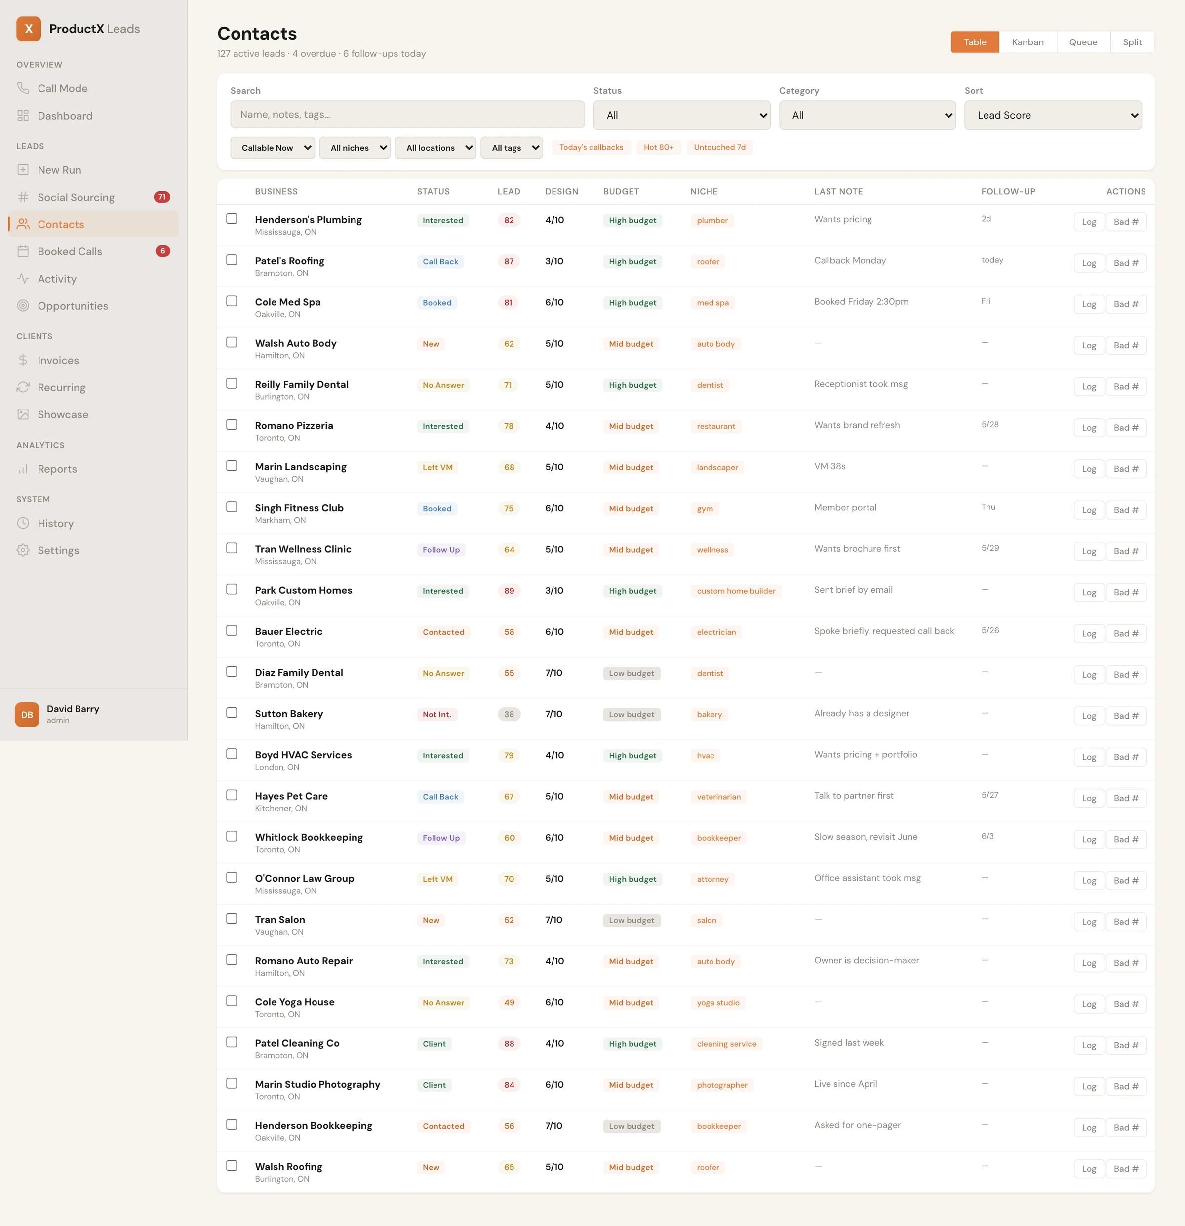Expand the All tags dropdown
The height and width of the screenshot is (1226, 1185).
click(x=512, y=148)
